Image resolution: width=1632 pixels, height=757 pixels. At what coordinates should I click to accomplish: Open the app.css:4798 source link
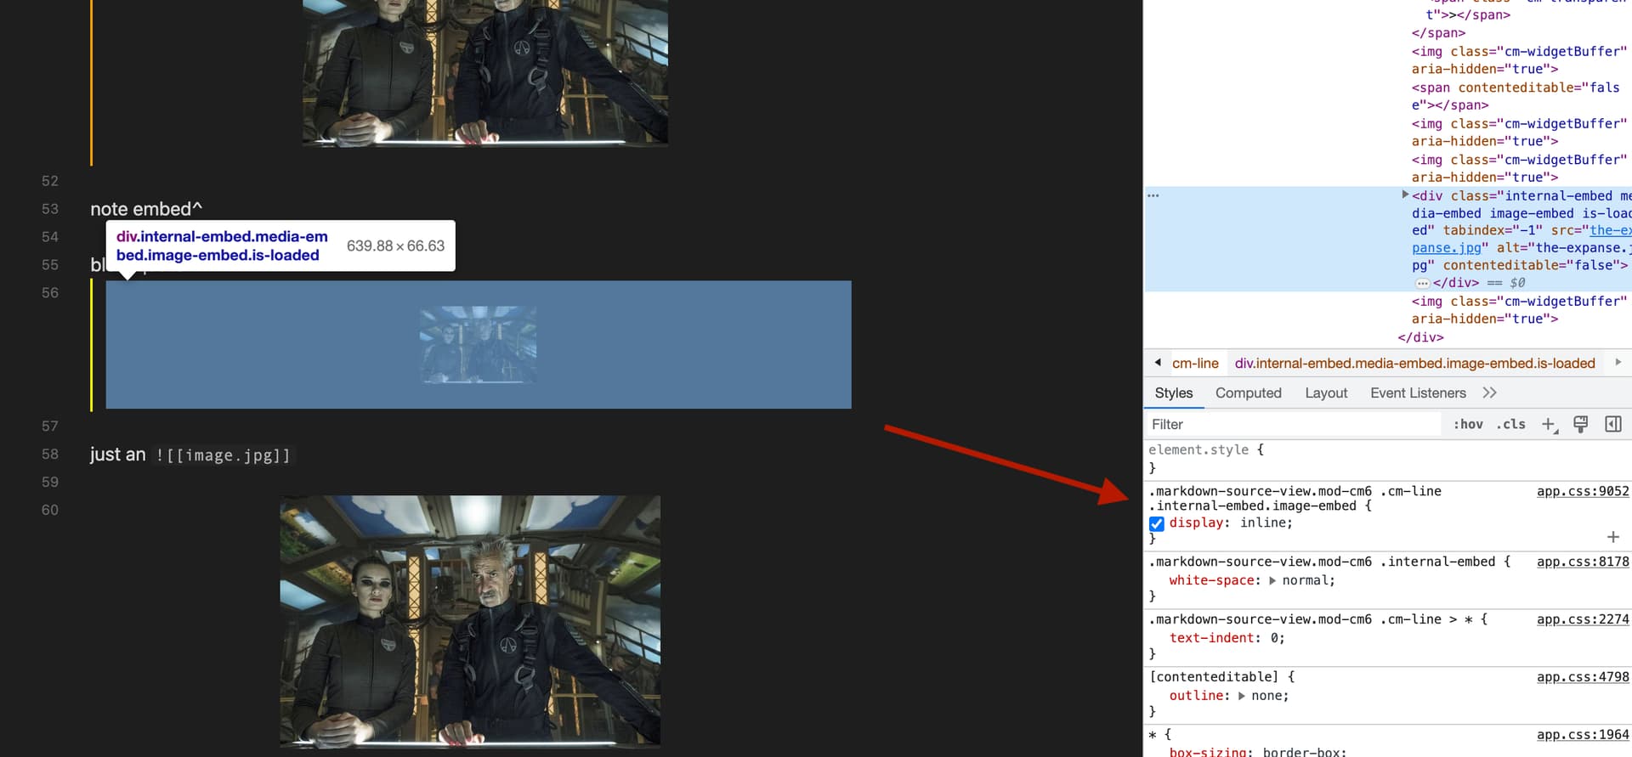[x=1583, y=677]
